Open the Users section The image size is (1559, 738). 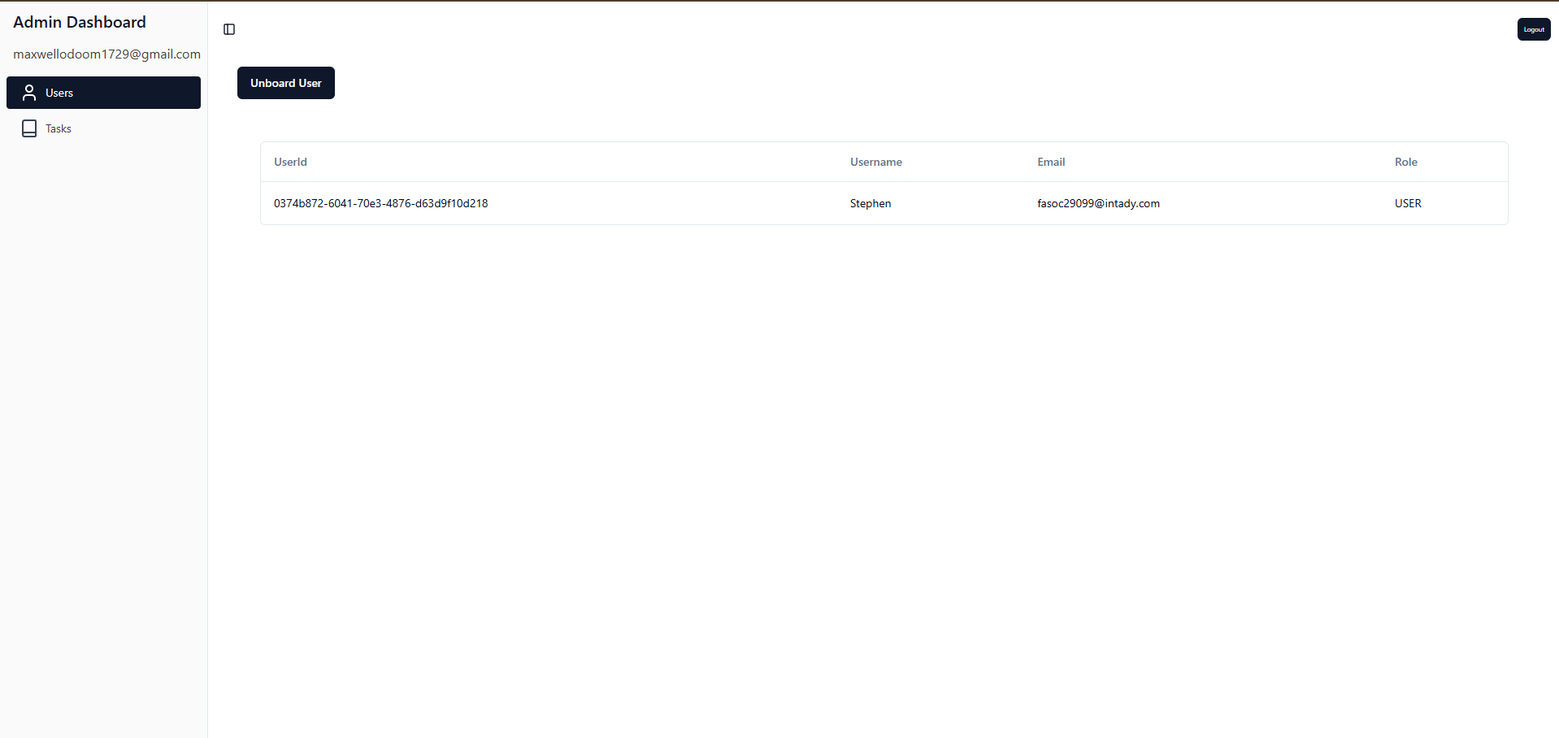(103, 92)
